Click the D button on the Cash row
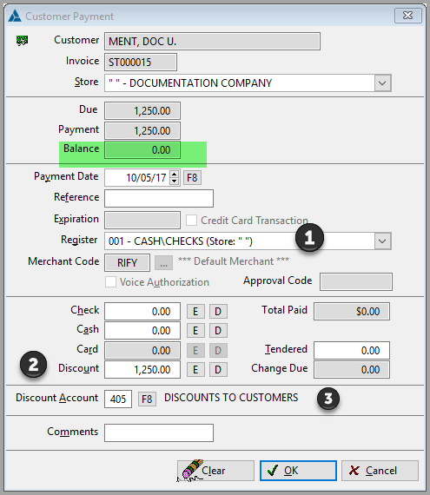The width and height of the screenshot is (430, 495). (218, 331)
